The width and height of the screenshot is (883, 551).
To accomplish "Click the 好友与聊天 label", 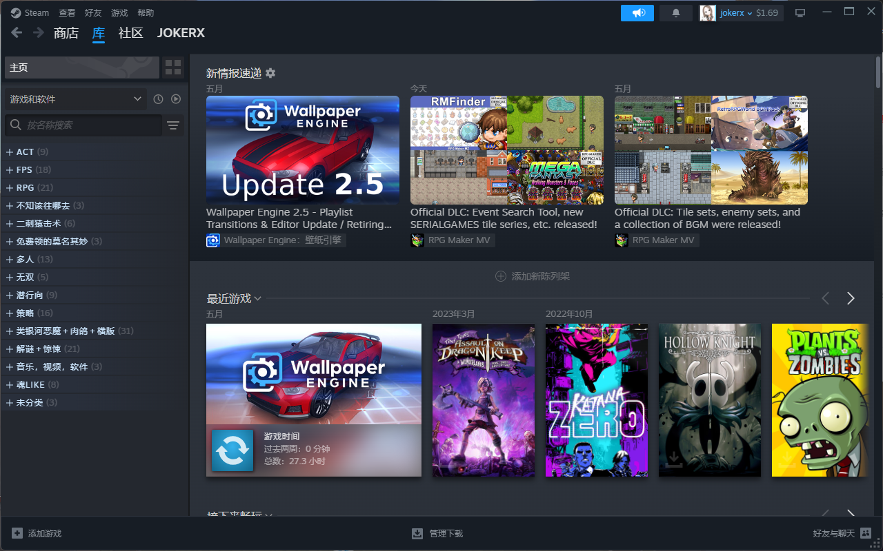I will tap(834, 534).
